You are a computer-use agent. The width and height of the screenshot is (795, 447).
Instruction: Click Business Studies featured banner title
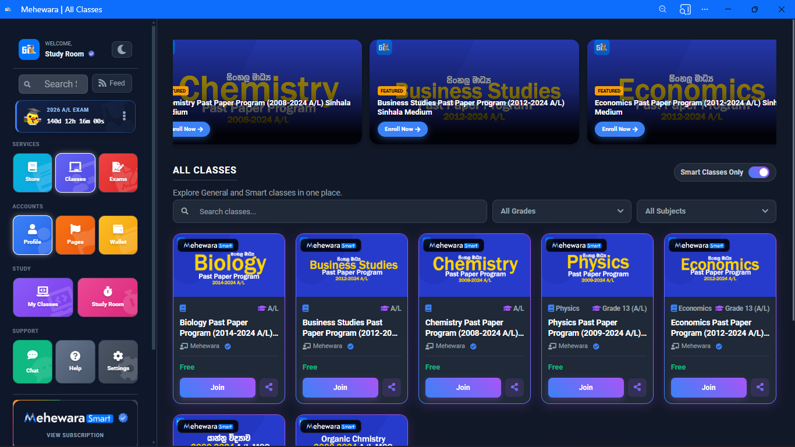pos(471,108)
